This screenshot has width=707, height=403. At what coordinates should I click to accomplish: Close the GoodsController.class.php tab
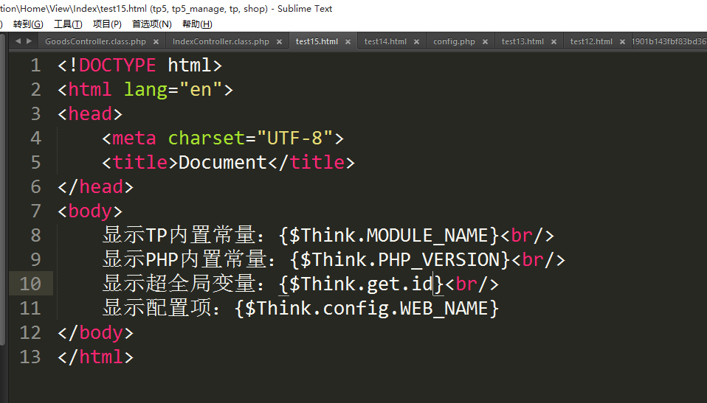pyautogui.click(x=156, y=42)
